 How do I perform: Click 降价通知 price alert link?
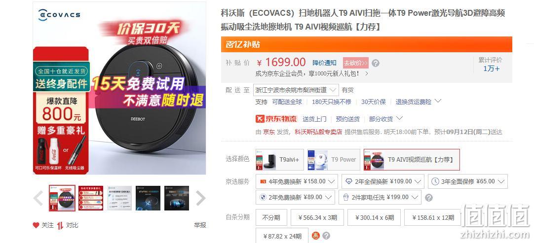[x=324, y=63]
